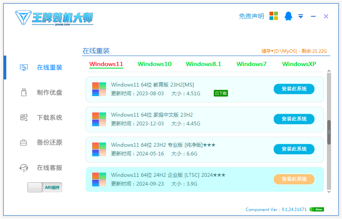Click the 备份还原 briefcase icon

tap(23, 143)
